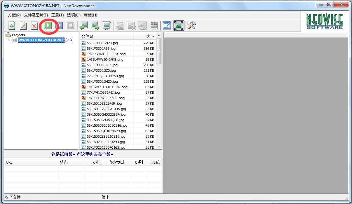Open program settings via the wrench icon
Screen dimensions: 352x204
coord(192,26)
